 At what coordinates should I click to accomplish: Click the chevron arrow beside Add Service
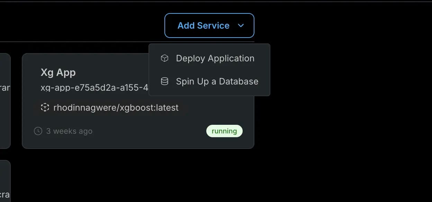tap(241, 26)
